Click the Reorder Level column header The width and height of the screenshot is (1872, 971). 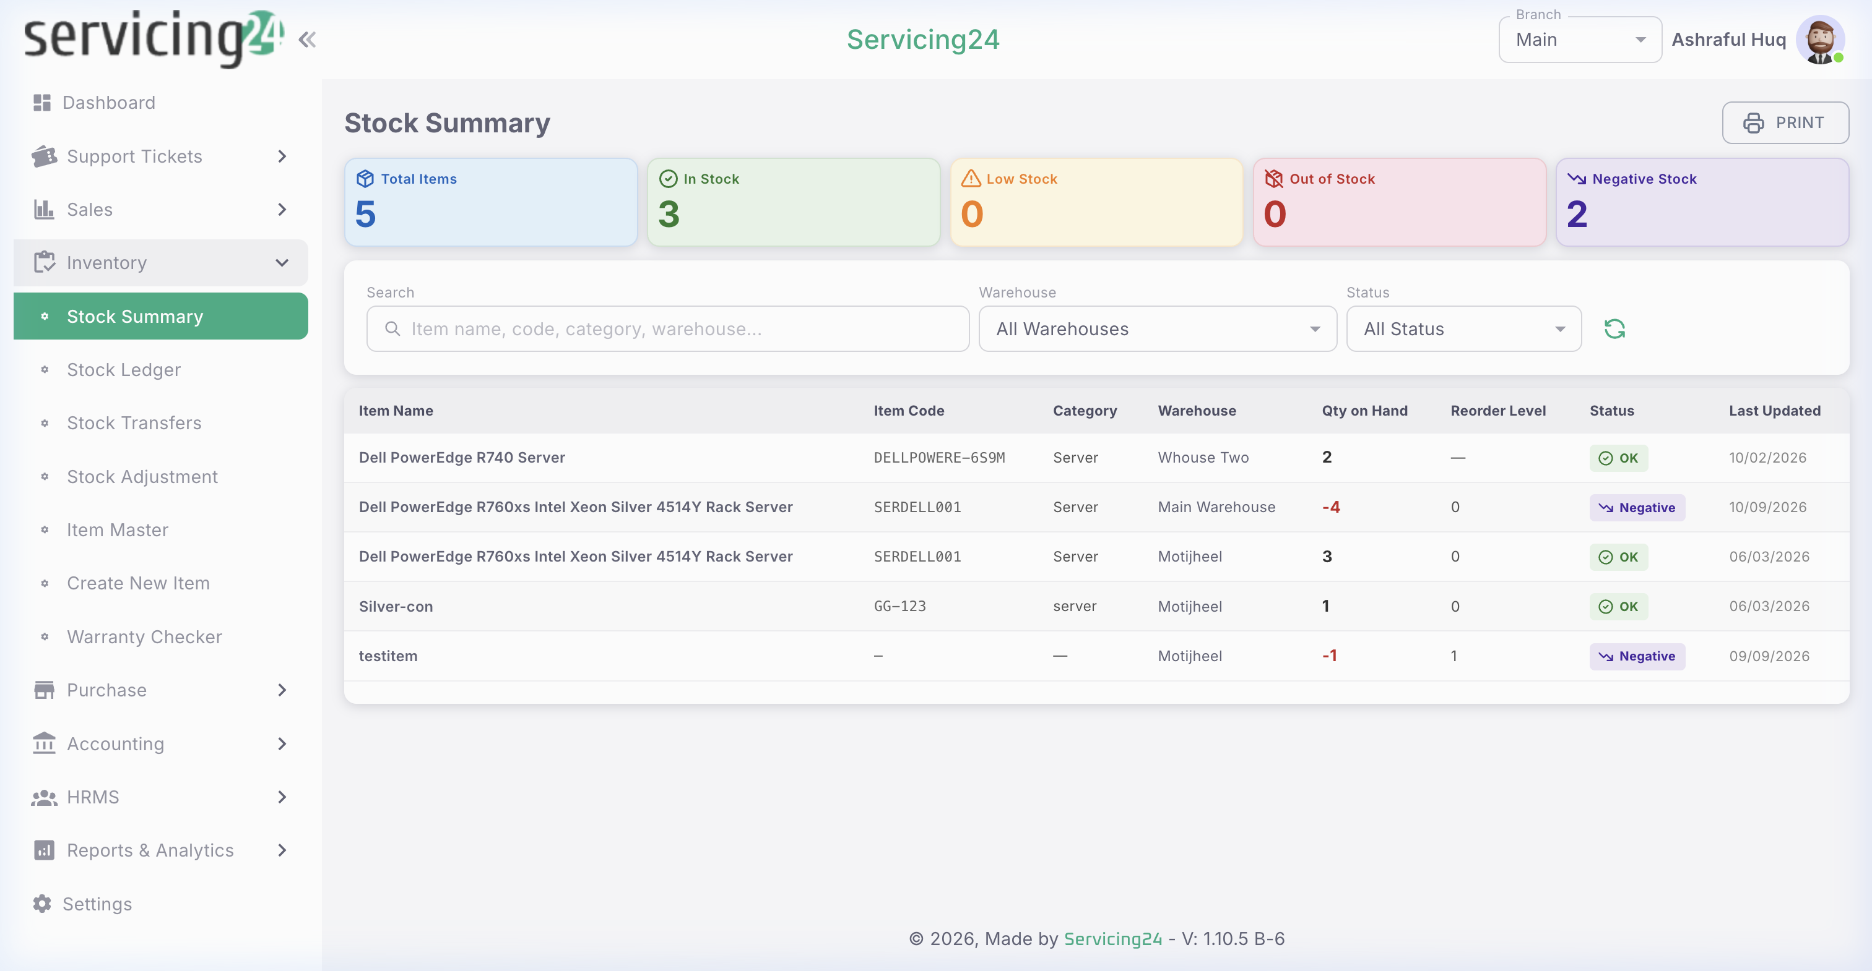point(1497,410)
